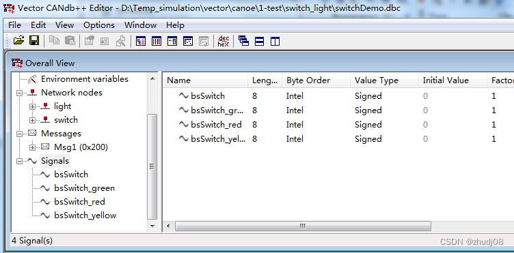Collapse the Messages tree branch
The width and height of the screenshot is (514, 253).
[x=19, y=134]
